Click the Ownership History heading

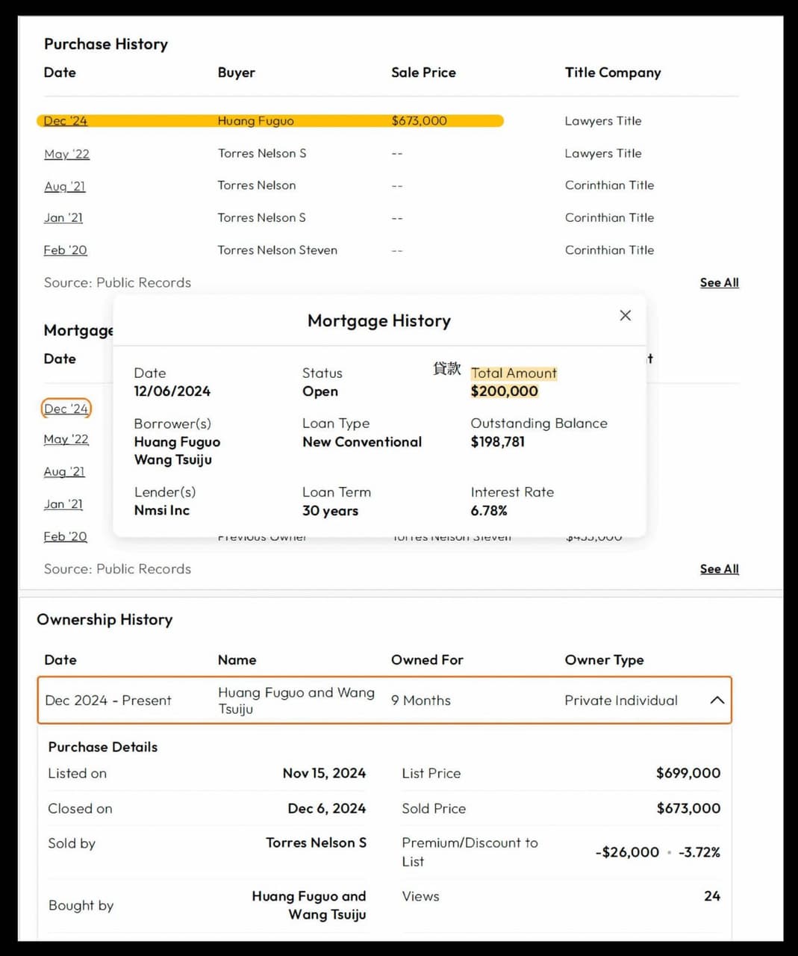[105, 620]
